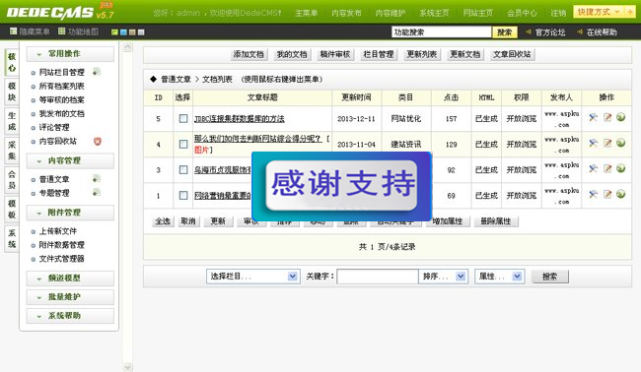Image resolution: width=641 pixels, height=372 pixels.
Task: Click the edit icon for article ID 4
Action: point(607,143)
